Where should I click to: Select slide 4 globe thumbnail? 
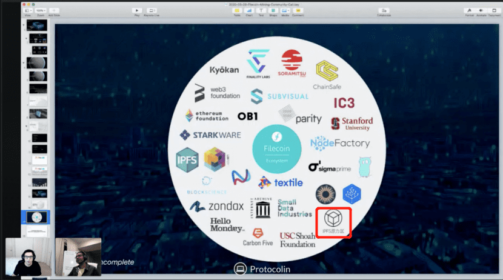37,63
